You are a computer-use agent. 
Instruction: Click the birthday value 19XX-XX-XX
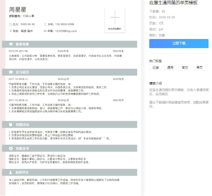pyautogui.click(x=28, y=24)
